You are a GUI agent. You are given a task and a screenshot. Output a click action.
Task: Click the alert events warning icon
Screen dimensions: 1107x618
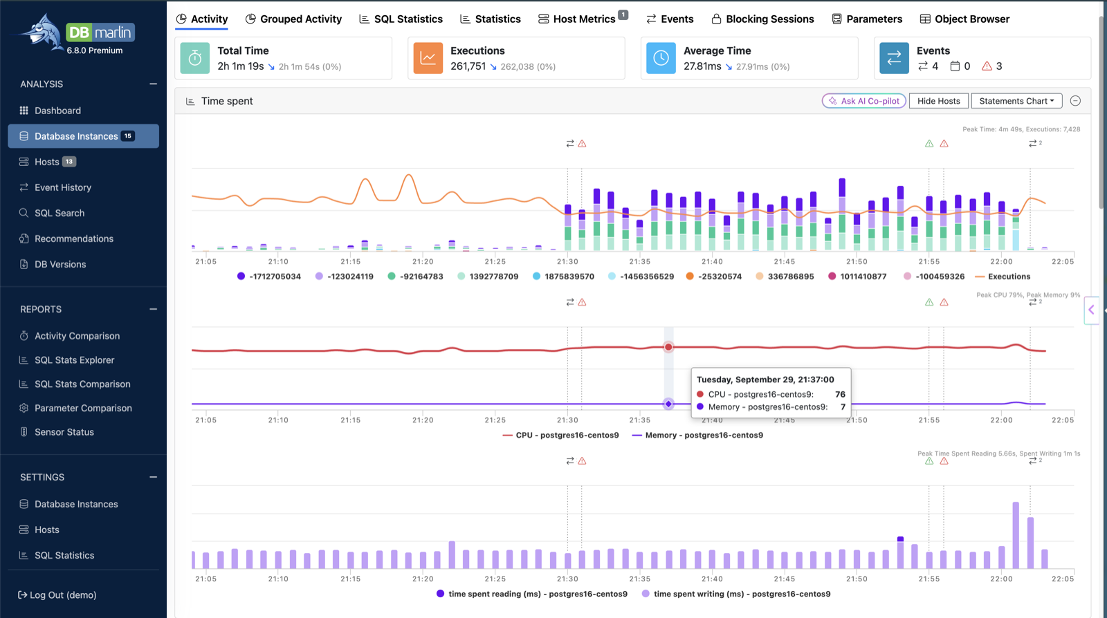(x=987, y=66)
